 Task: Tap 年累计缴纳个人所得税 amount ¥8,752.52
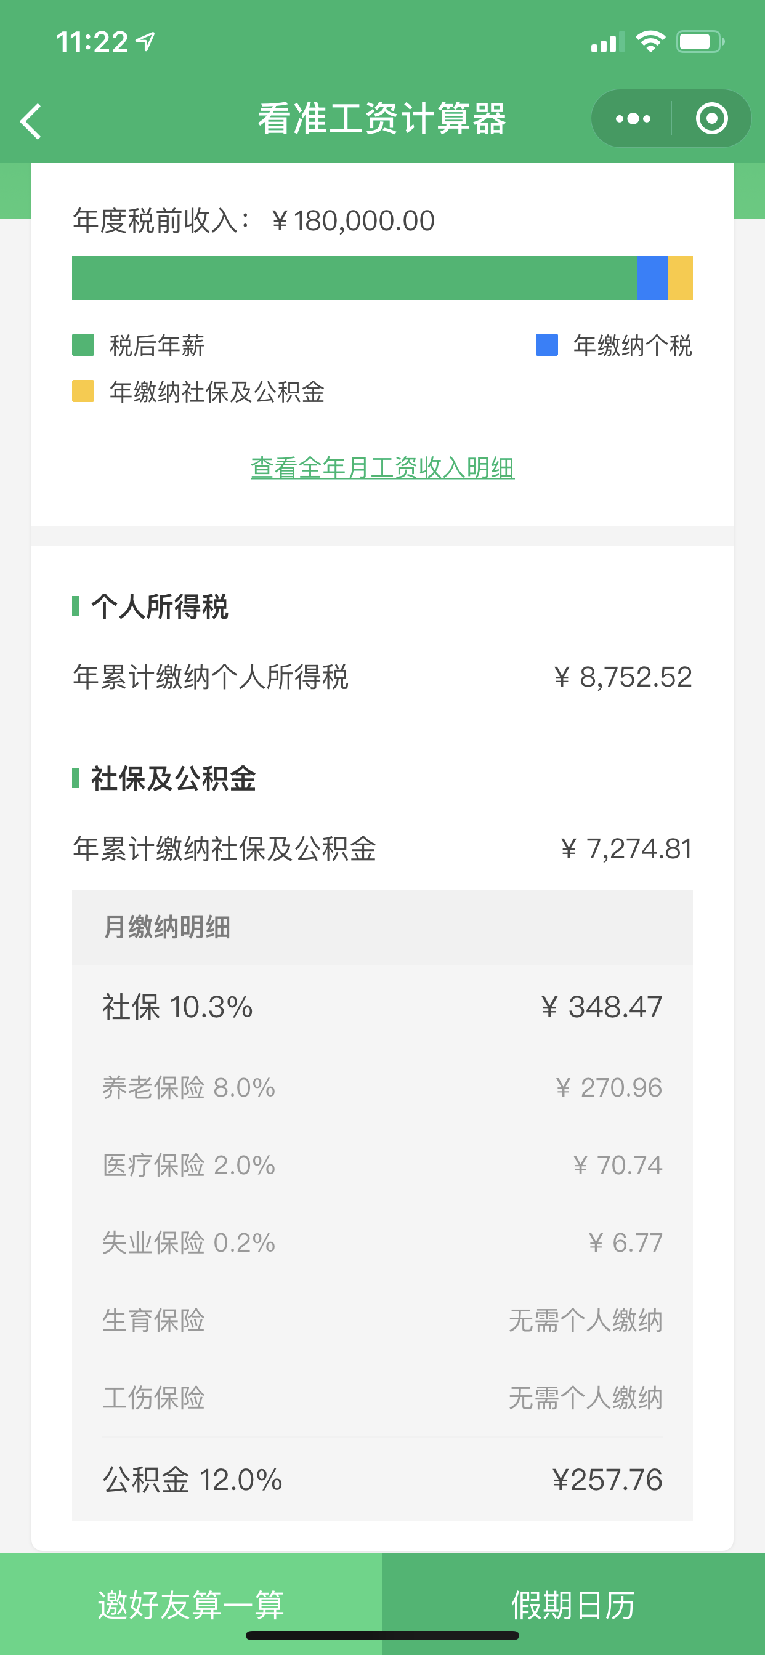623,677
